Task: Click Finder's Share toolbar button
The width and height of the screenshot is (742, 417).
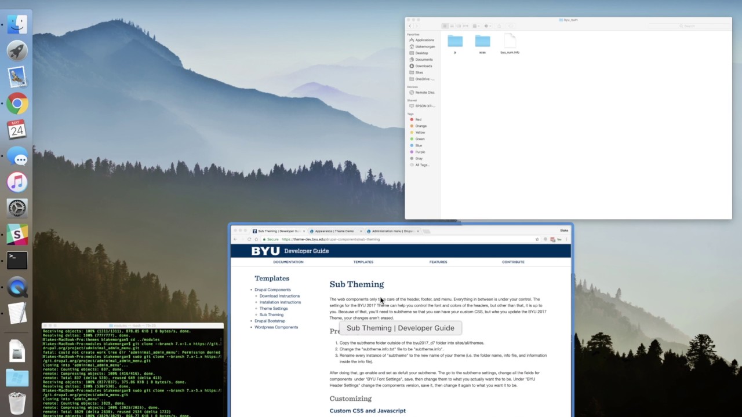Action: point(499,26)
